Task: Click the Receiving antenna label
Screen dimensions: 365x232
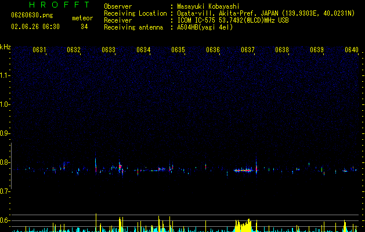Action: tap(133, 27)
